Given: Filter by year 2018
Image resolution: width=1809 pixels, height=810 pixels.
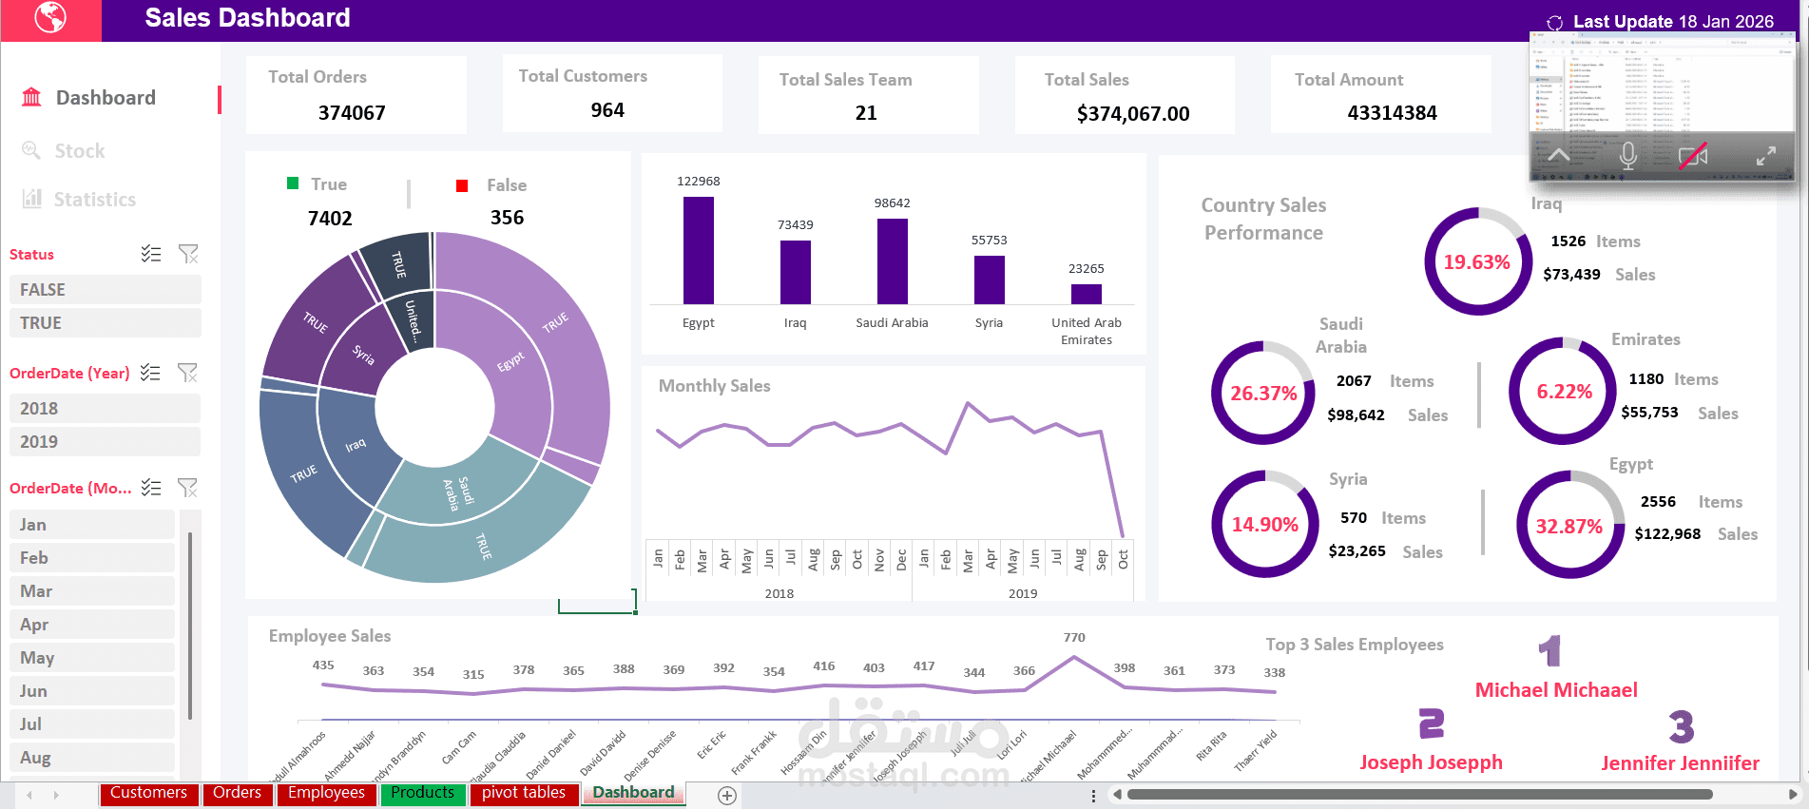Looking at the screenshot, I should tap(106, 408).
